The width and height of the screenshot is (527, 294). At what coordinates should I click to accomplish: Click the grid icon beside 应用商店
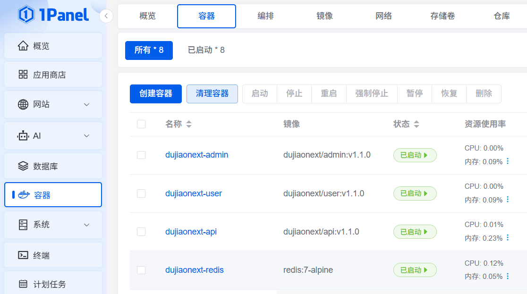coord(23,74)
